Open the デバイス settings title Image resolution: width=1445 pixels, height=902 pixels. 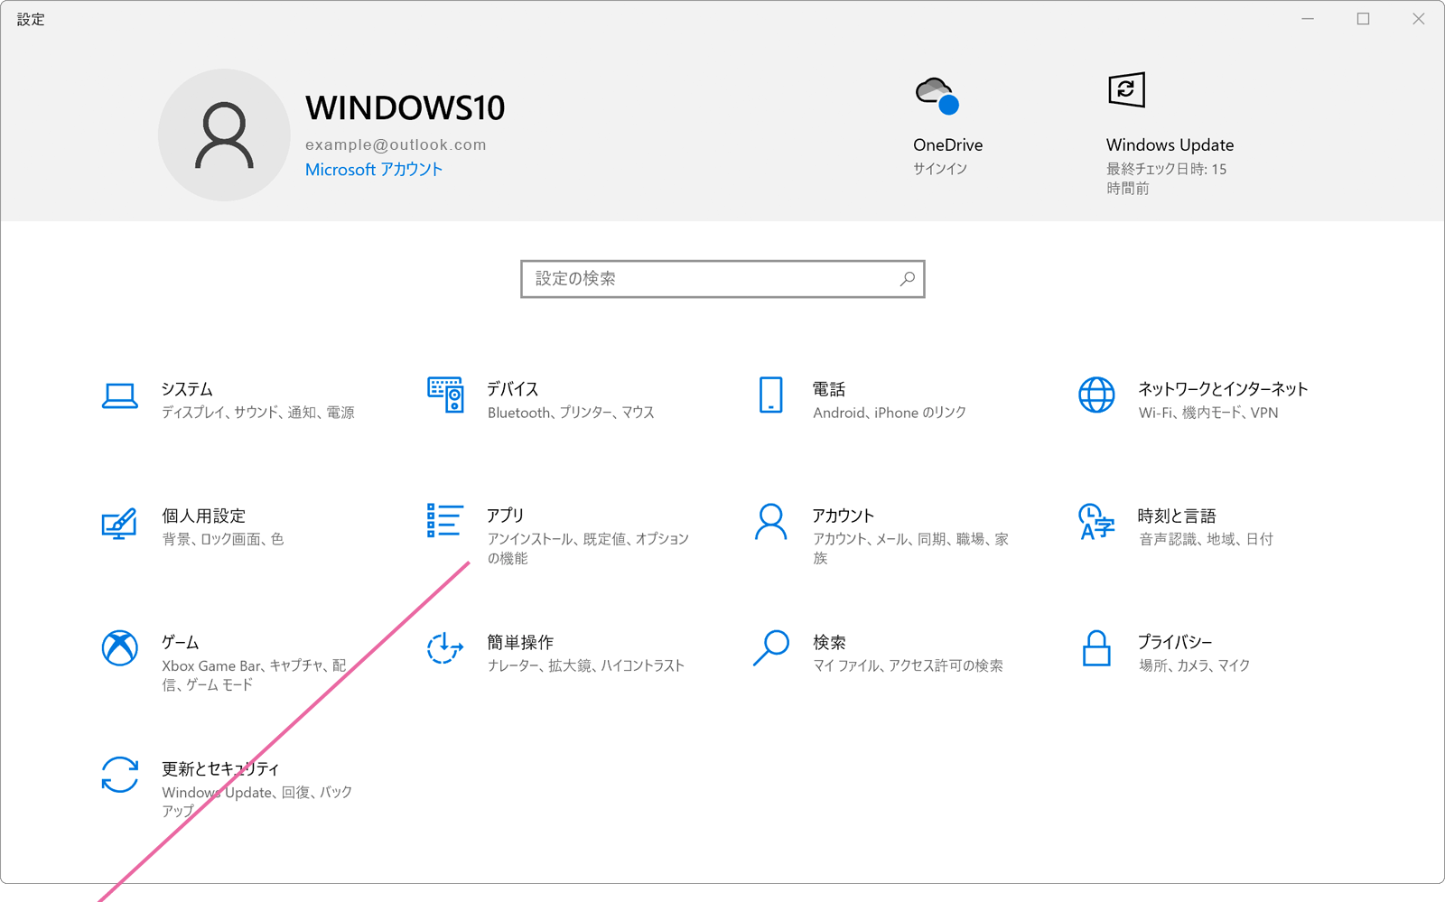point(513,389)
